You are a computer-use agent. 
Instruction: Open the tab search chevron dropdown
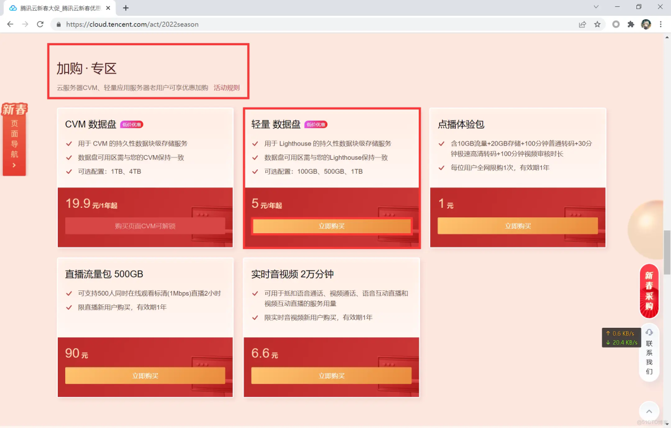(x=596, y=7)
